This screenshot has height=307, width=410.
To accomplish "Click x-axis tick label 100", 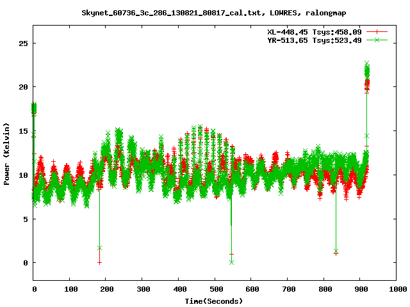I will pyautogui.click(x=71, y=289).
